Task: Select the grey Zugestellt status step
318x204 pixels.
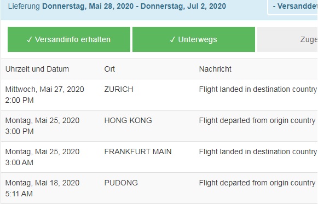Action: coord(287,39)
